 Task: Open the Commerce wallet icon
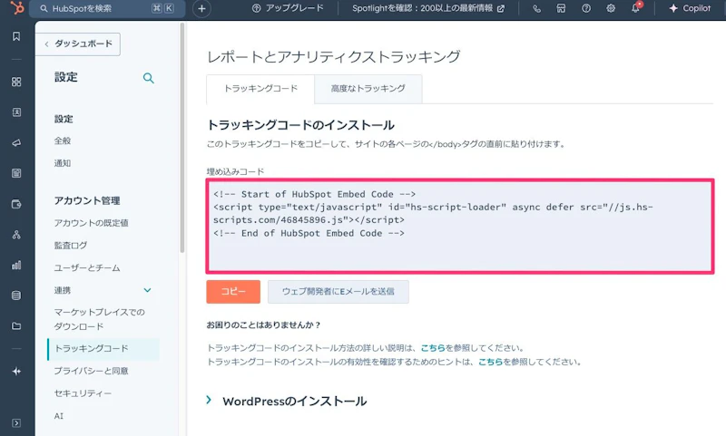(16, 204)
